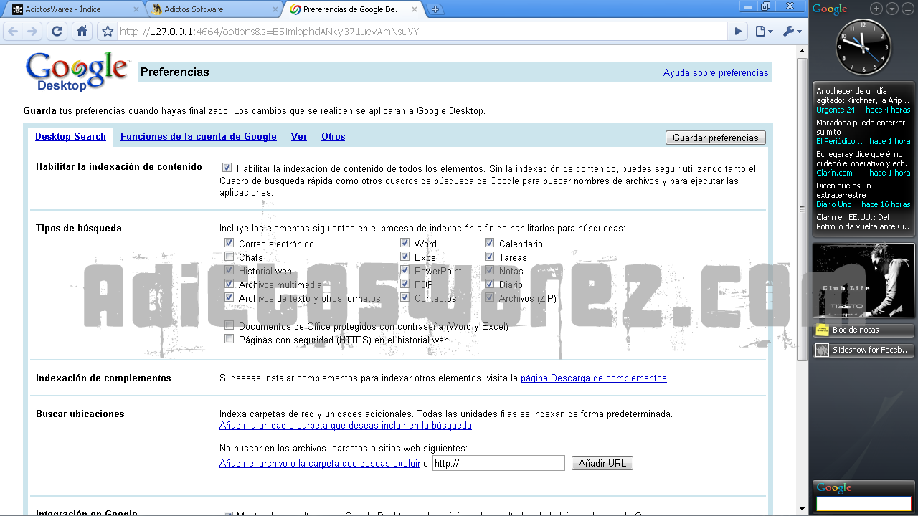
Task: Click the Guardar preferencias button
Action: click(716, 138)
